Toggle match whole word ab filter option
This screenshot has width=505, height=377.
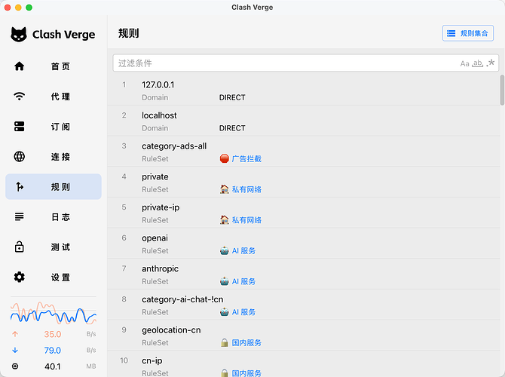click(x=477, y=63)
